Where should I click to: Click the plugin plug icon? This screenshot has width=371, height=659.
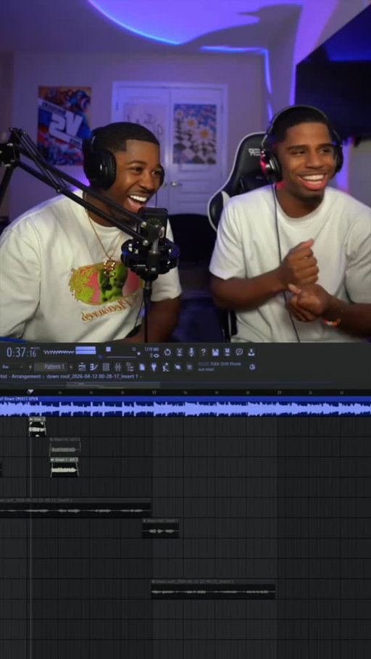pos(154,367)
